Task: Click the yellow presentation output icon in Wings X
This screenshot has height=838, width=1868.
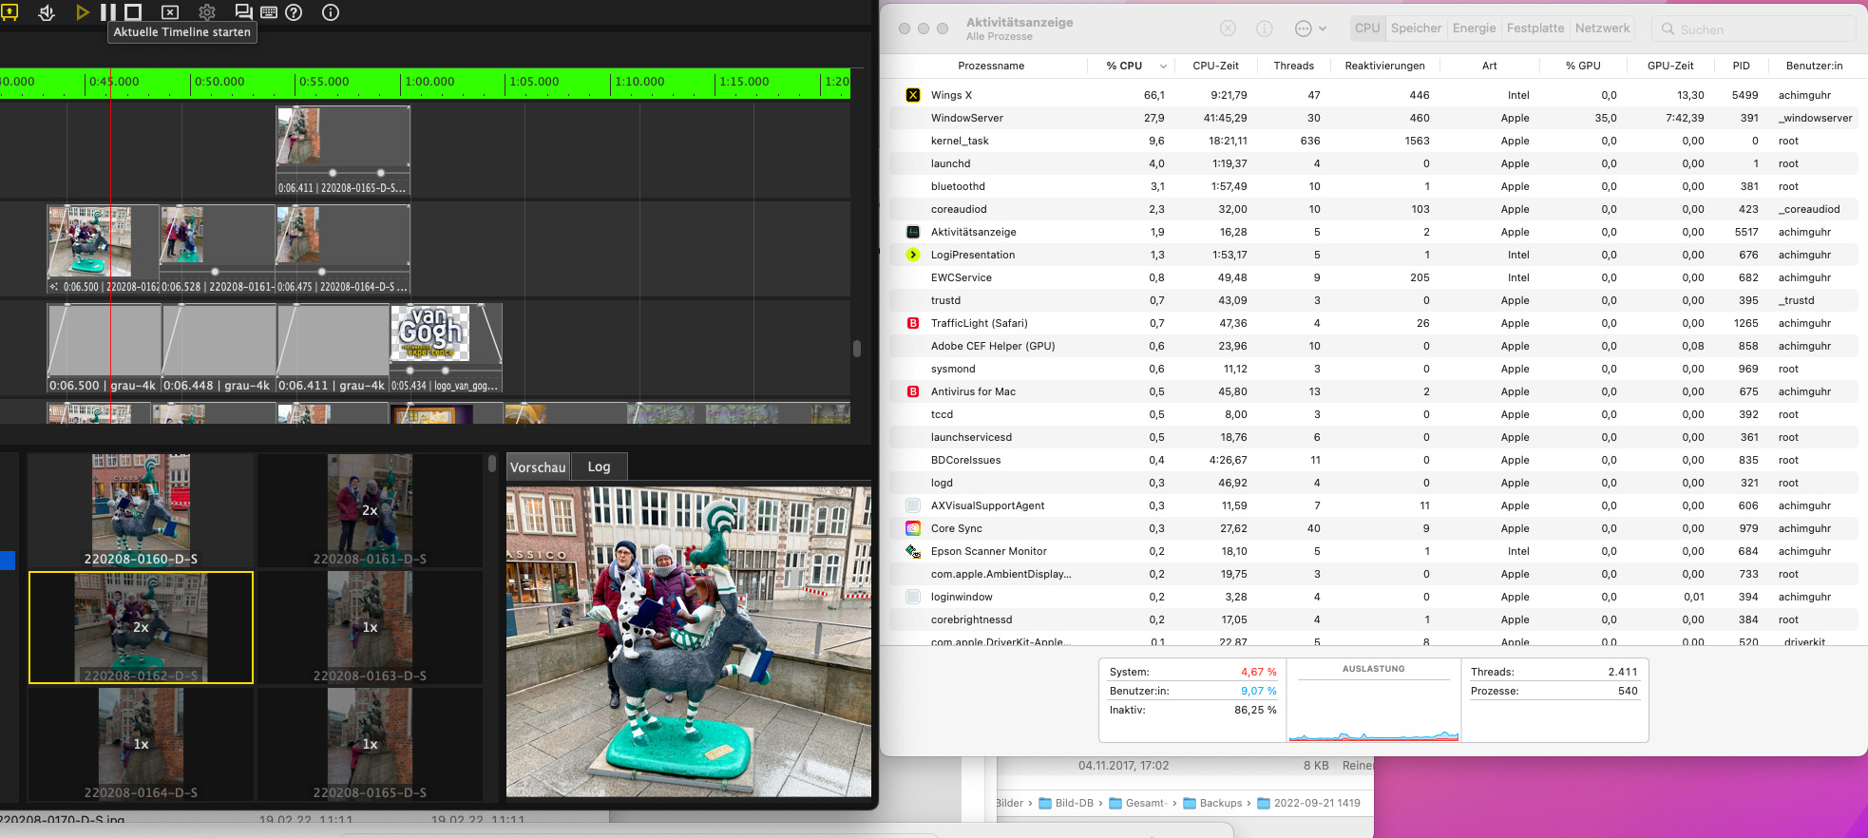Action: click(10, 12)
